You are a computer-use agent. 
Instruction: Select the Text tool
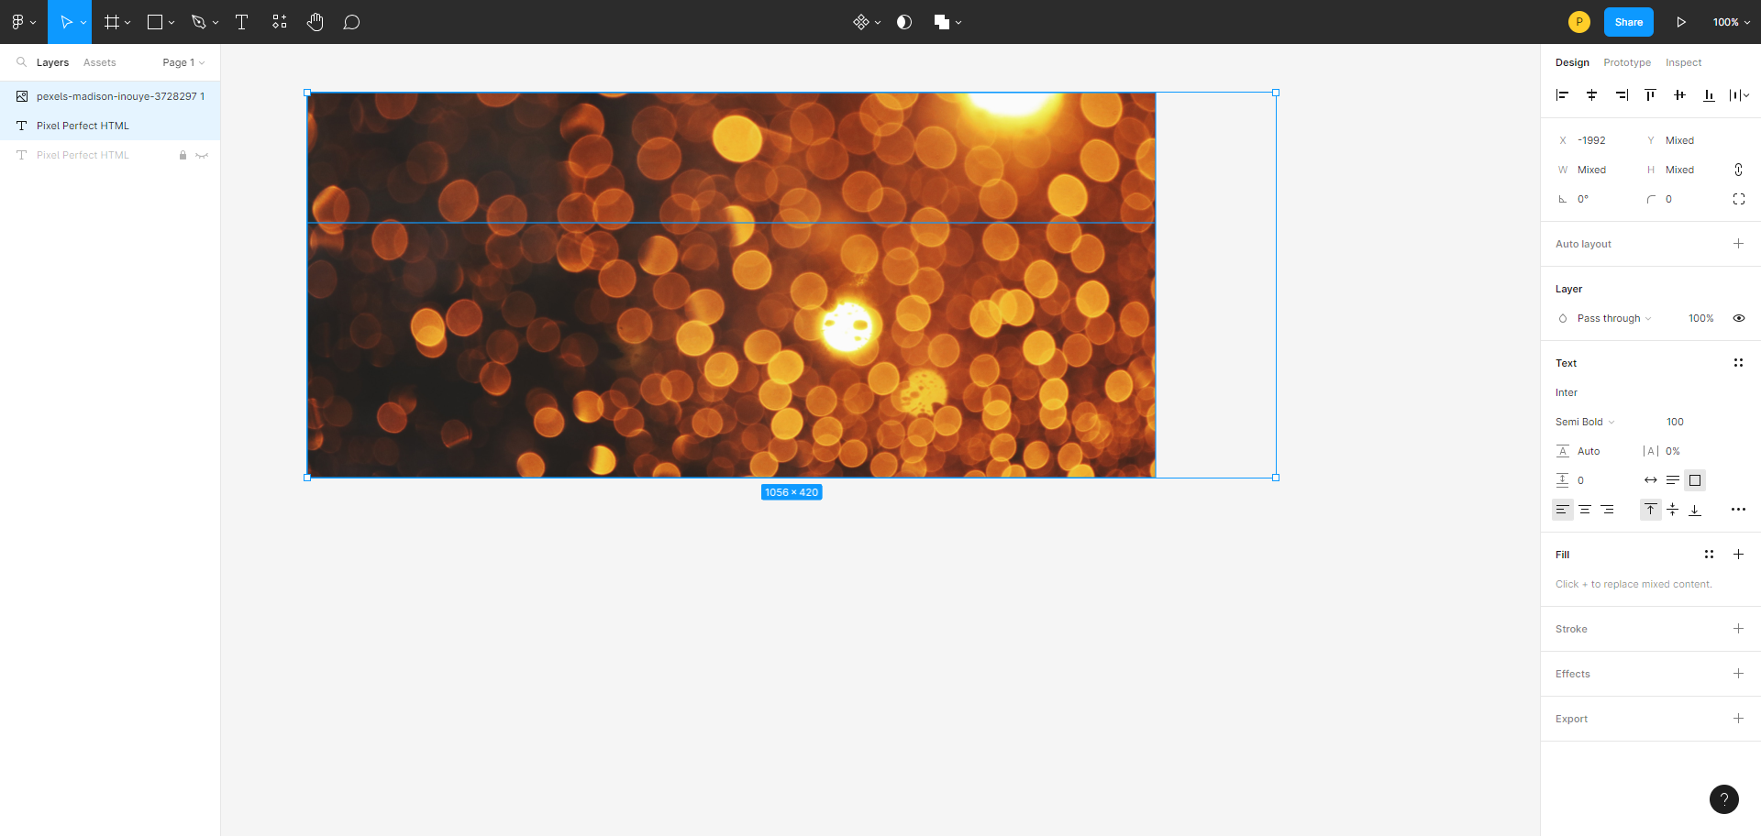pyautogui.click(x=241, y=22)
